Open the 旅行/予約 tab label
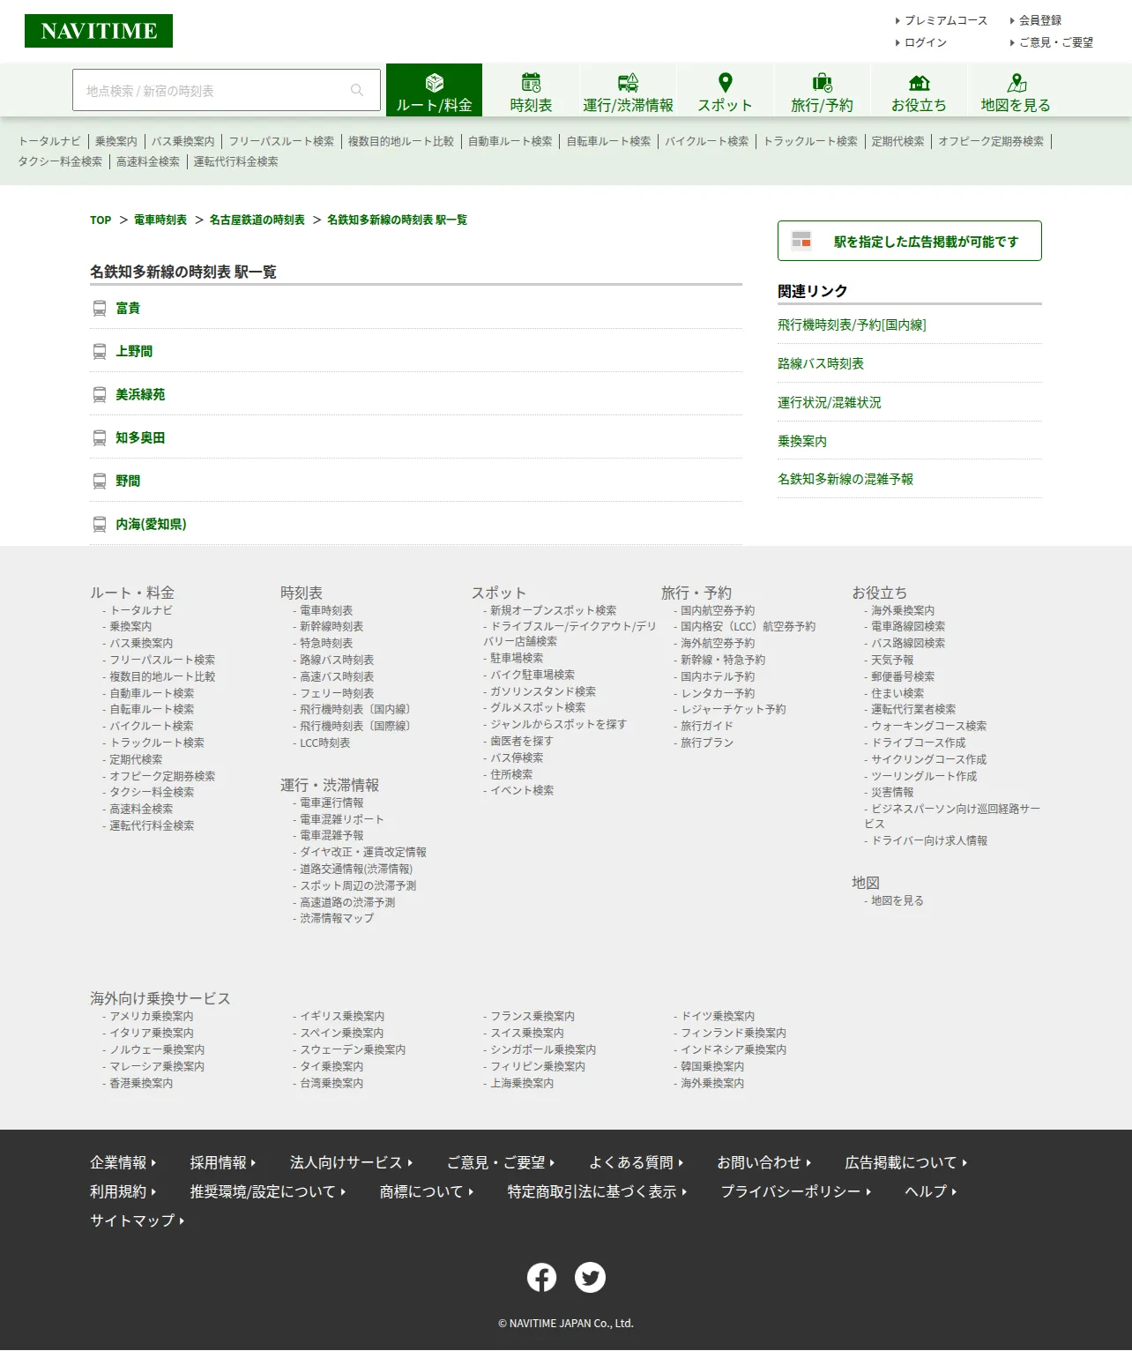 pyautogui.click(x=822, y=105)
